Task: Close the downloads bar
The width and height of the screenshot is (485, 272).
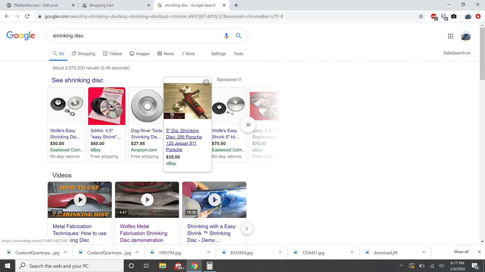Action: click(479, 252)
